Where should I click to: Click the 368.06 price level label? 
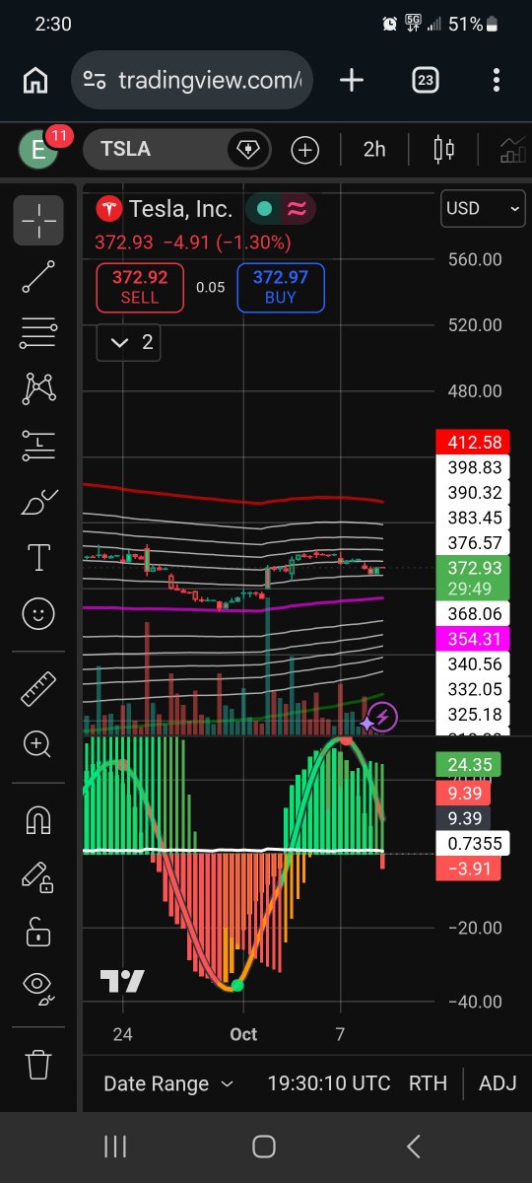click(472, 613)
